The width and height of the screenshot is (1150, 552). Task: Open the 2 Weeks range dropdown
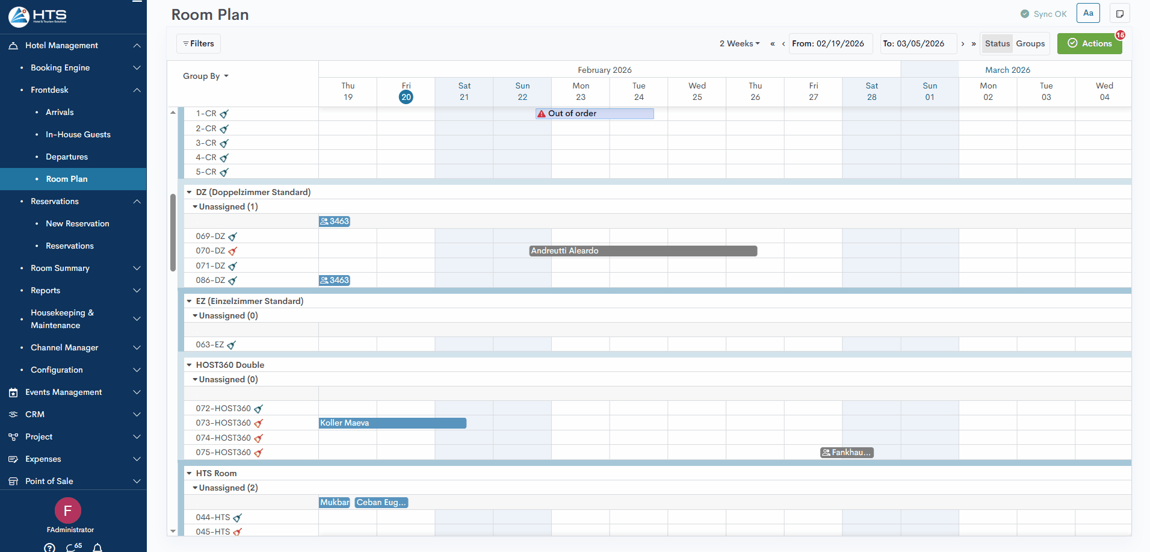point(740,44)
